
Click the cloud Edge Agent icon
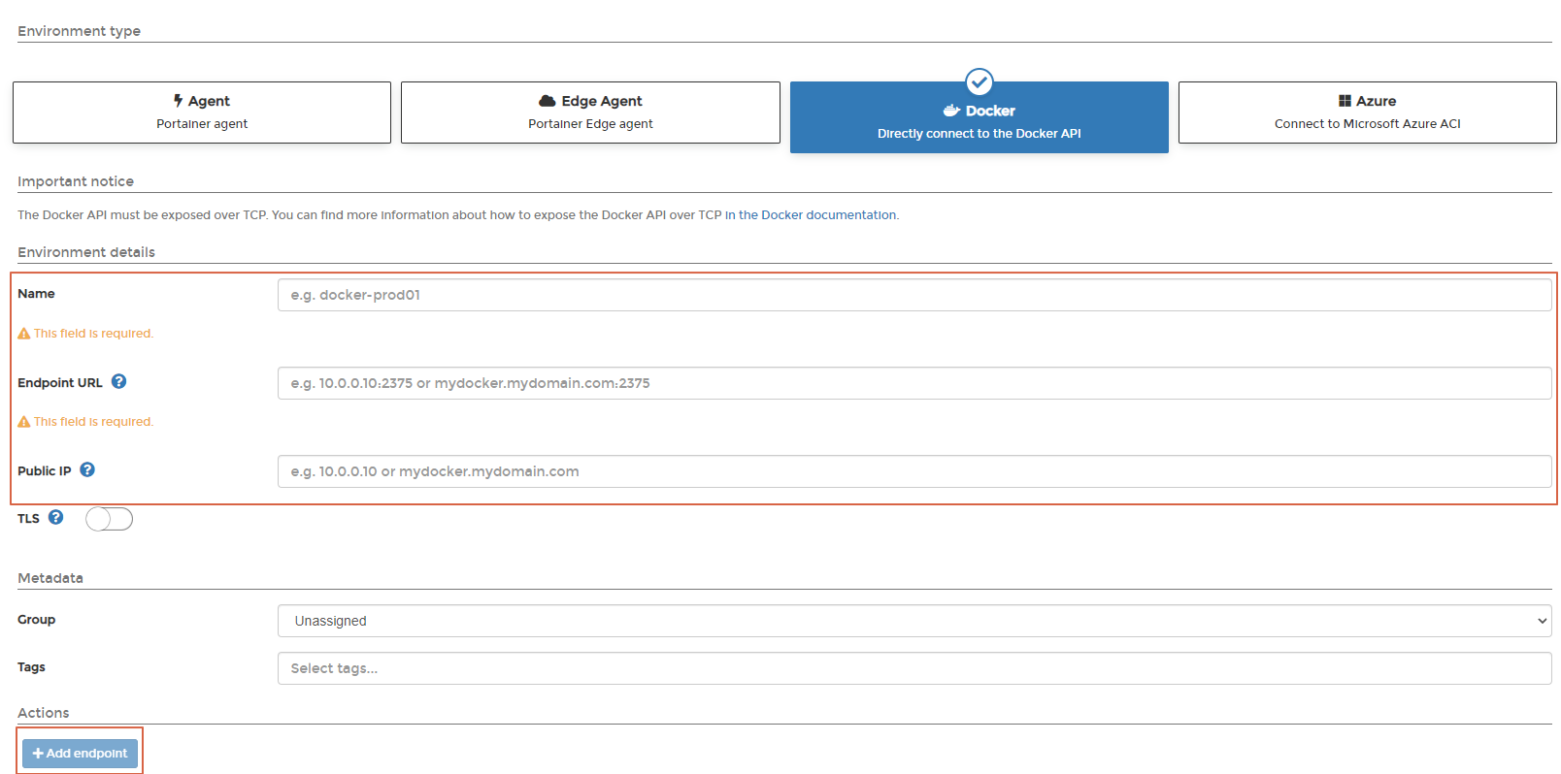coord(548,101)
